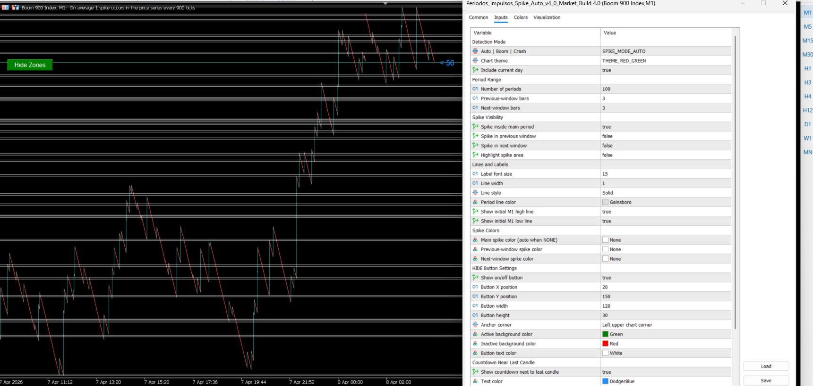Click the color icon next to Text color
This screenshot has height=386, width=813.
(x=475, y=381)
